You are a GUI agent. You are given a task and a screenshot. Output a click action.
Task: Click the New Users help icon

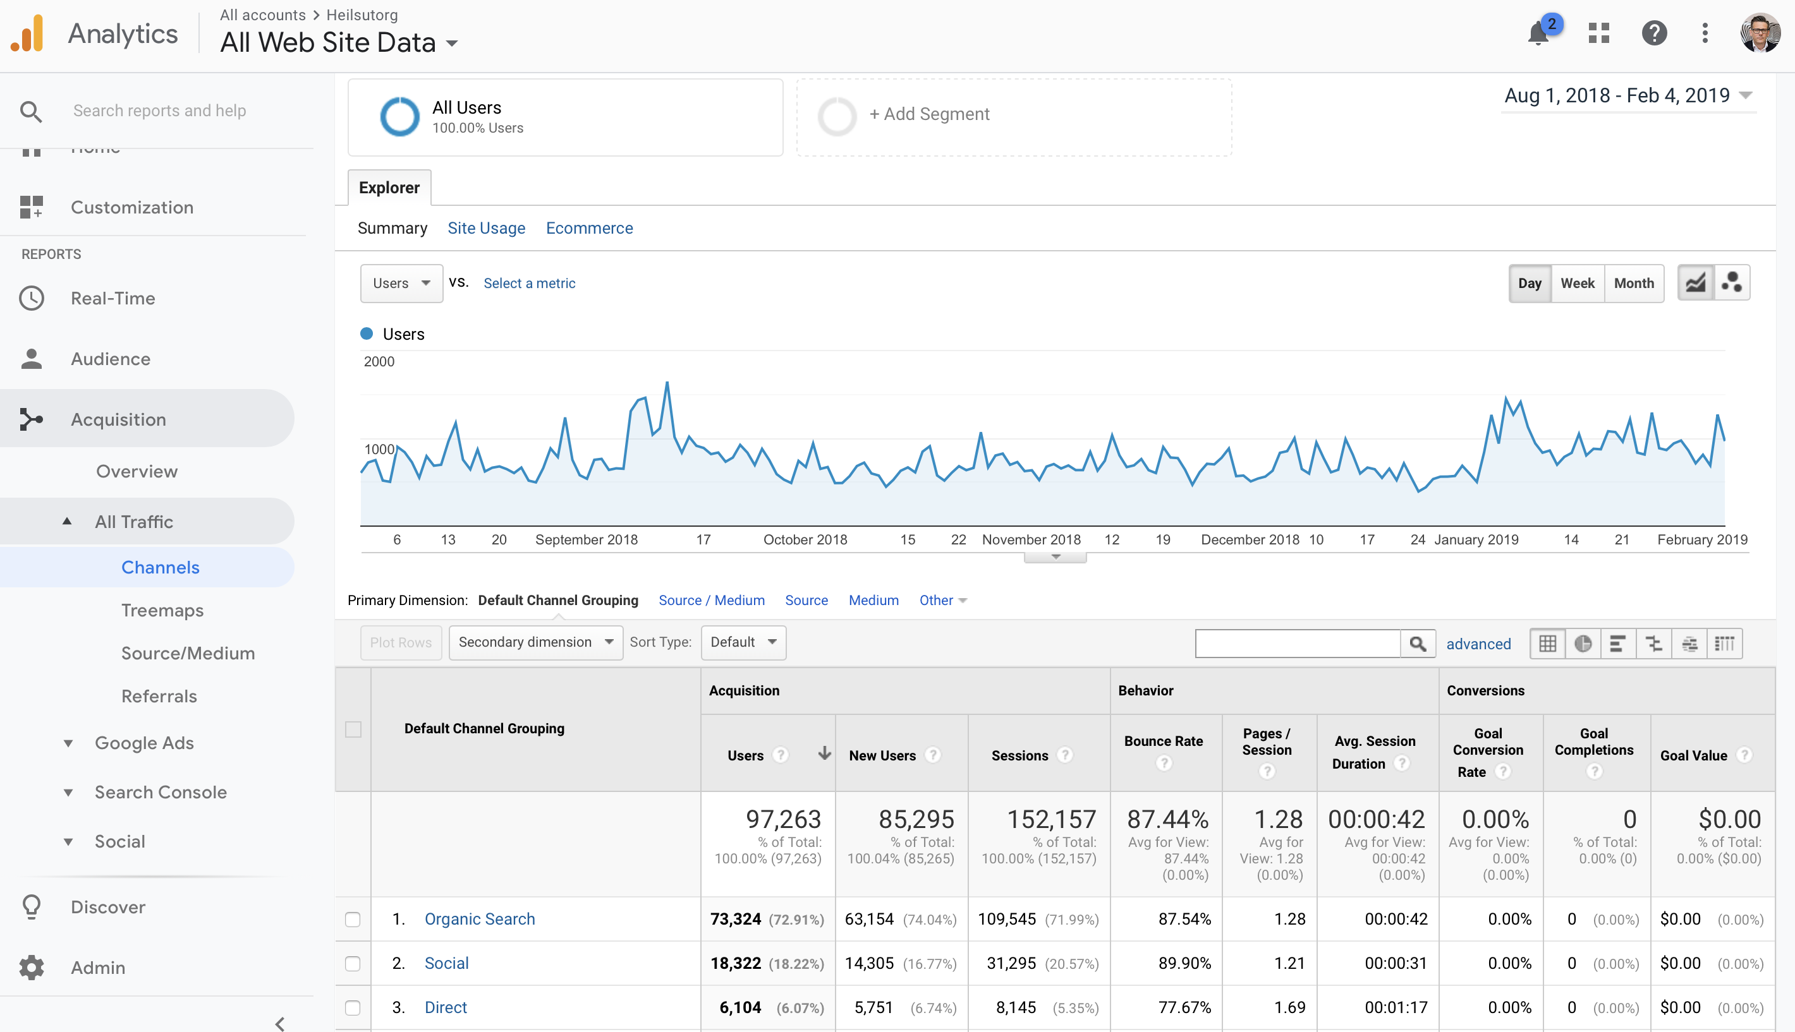point(934,755)
